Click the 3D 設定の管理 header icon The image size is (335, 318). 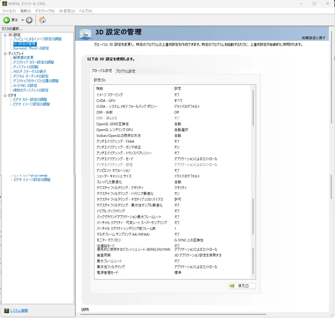(86, 33)
